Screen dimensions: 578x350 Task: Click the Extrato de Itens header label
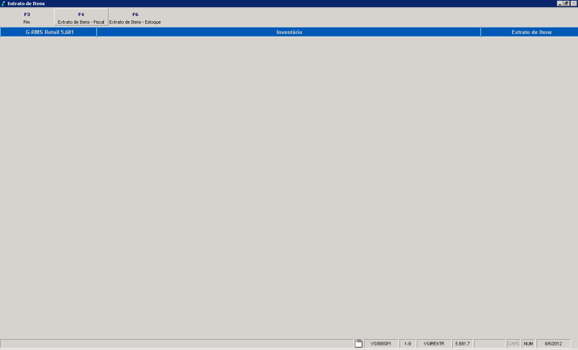[x=531, y=33]
